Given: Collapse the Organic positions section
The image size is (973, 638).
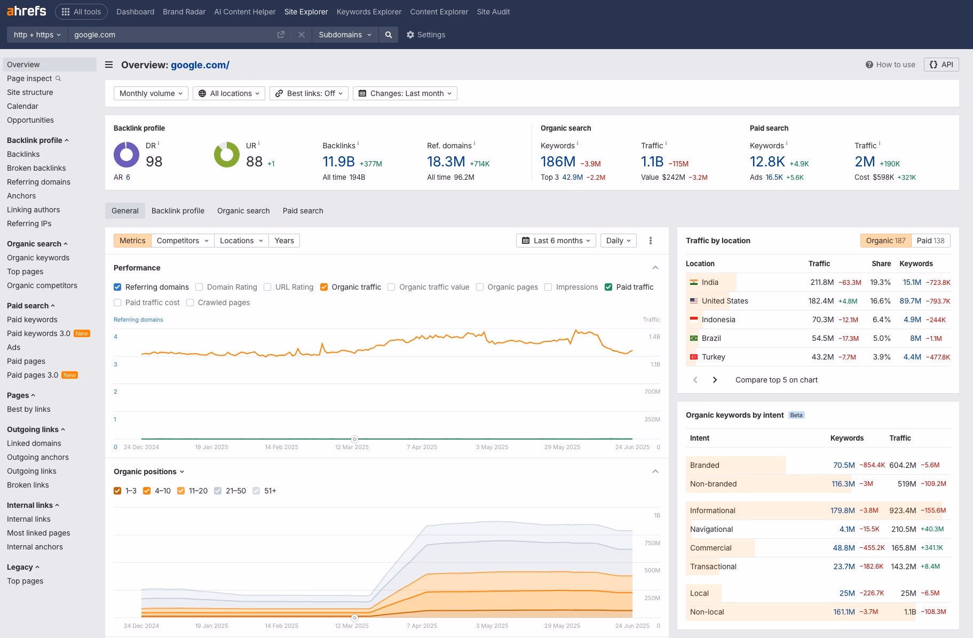Looking at the screenshot, I should coord(655,472).
